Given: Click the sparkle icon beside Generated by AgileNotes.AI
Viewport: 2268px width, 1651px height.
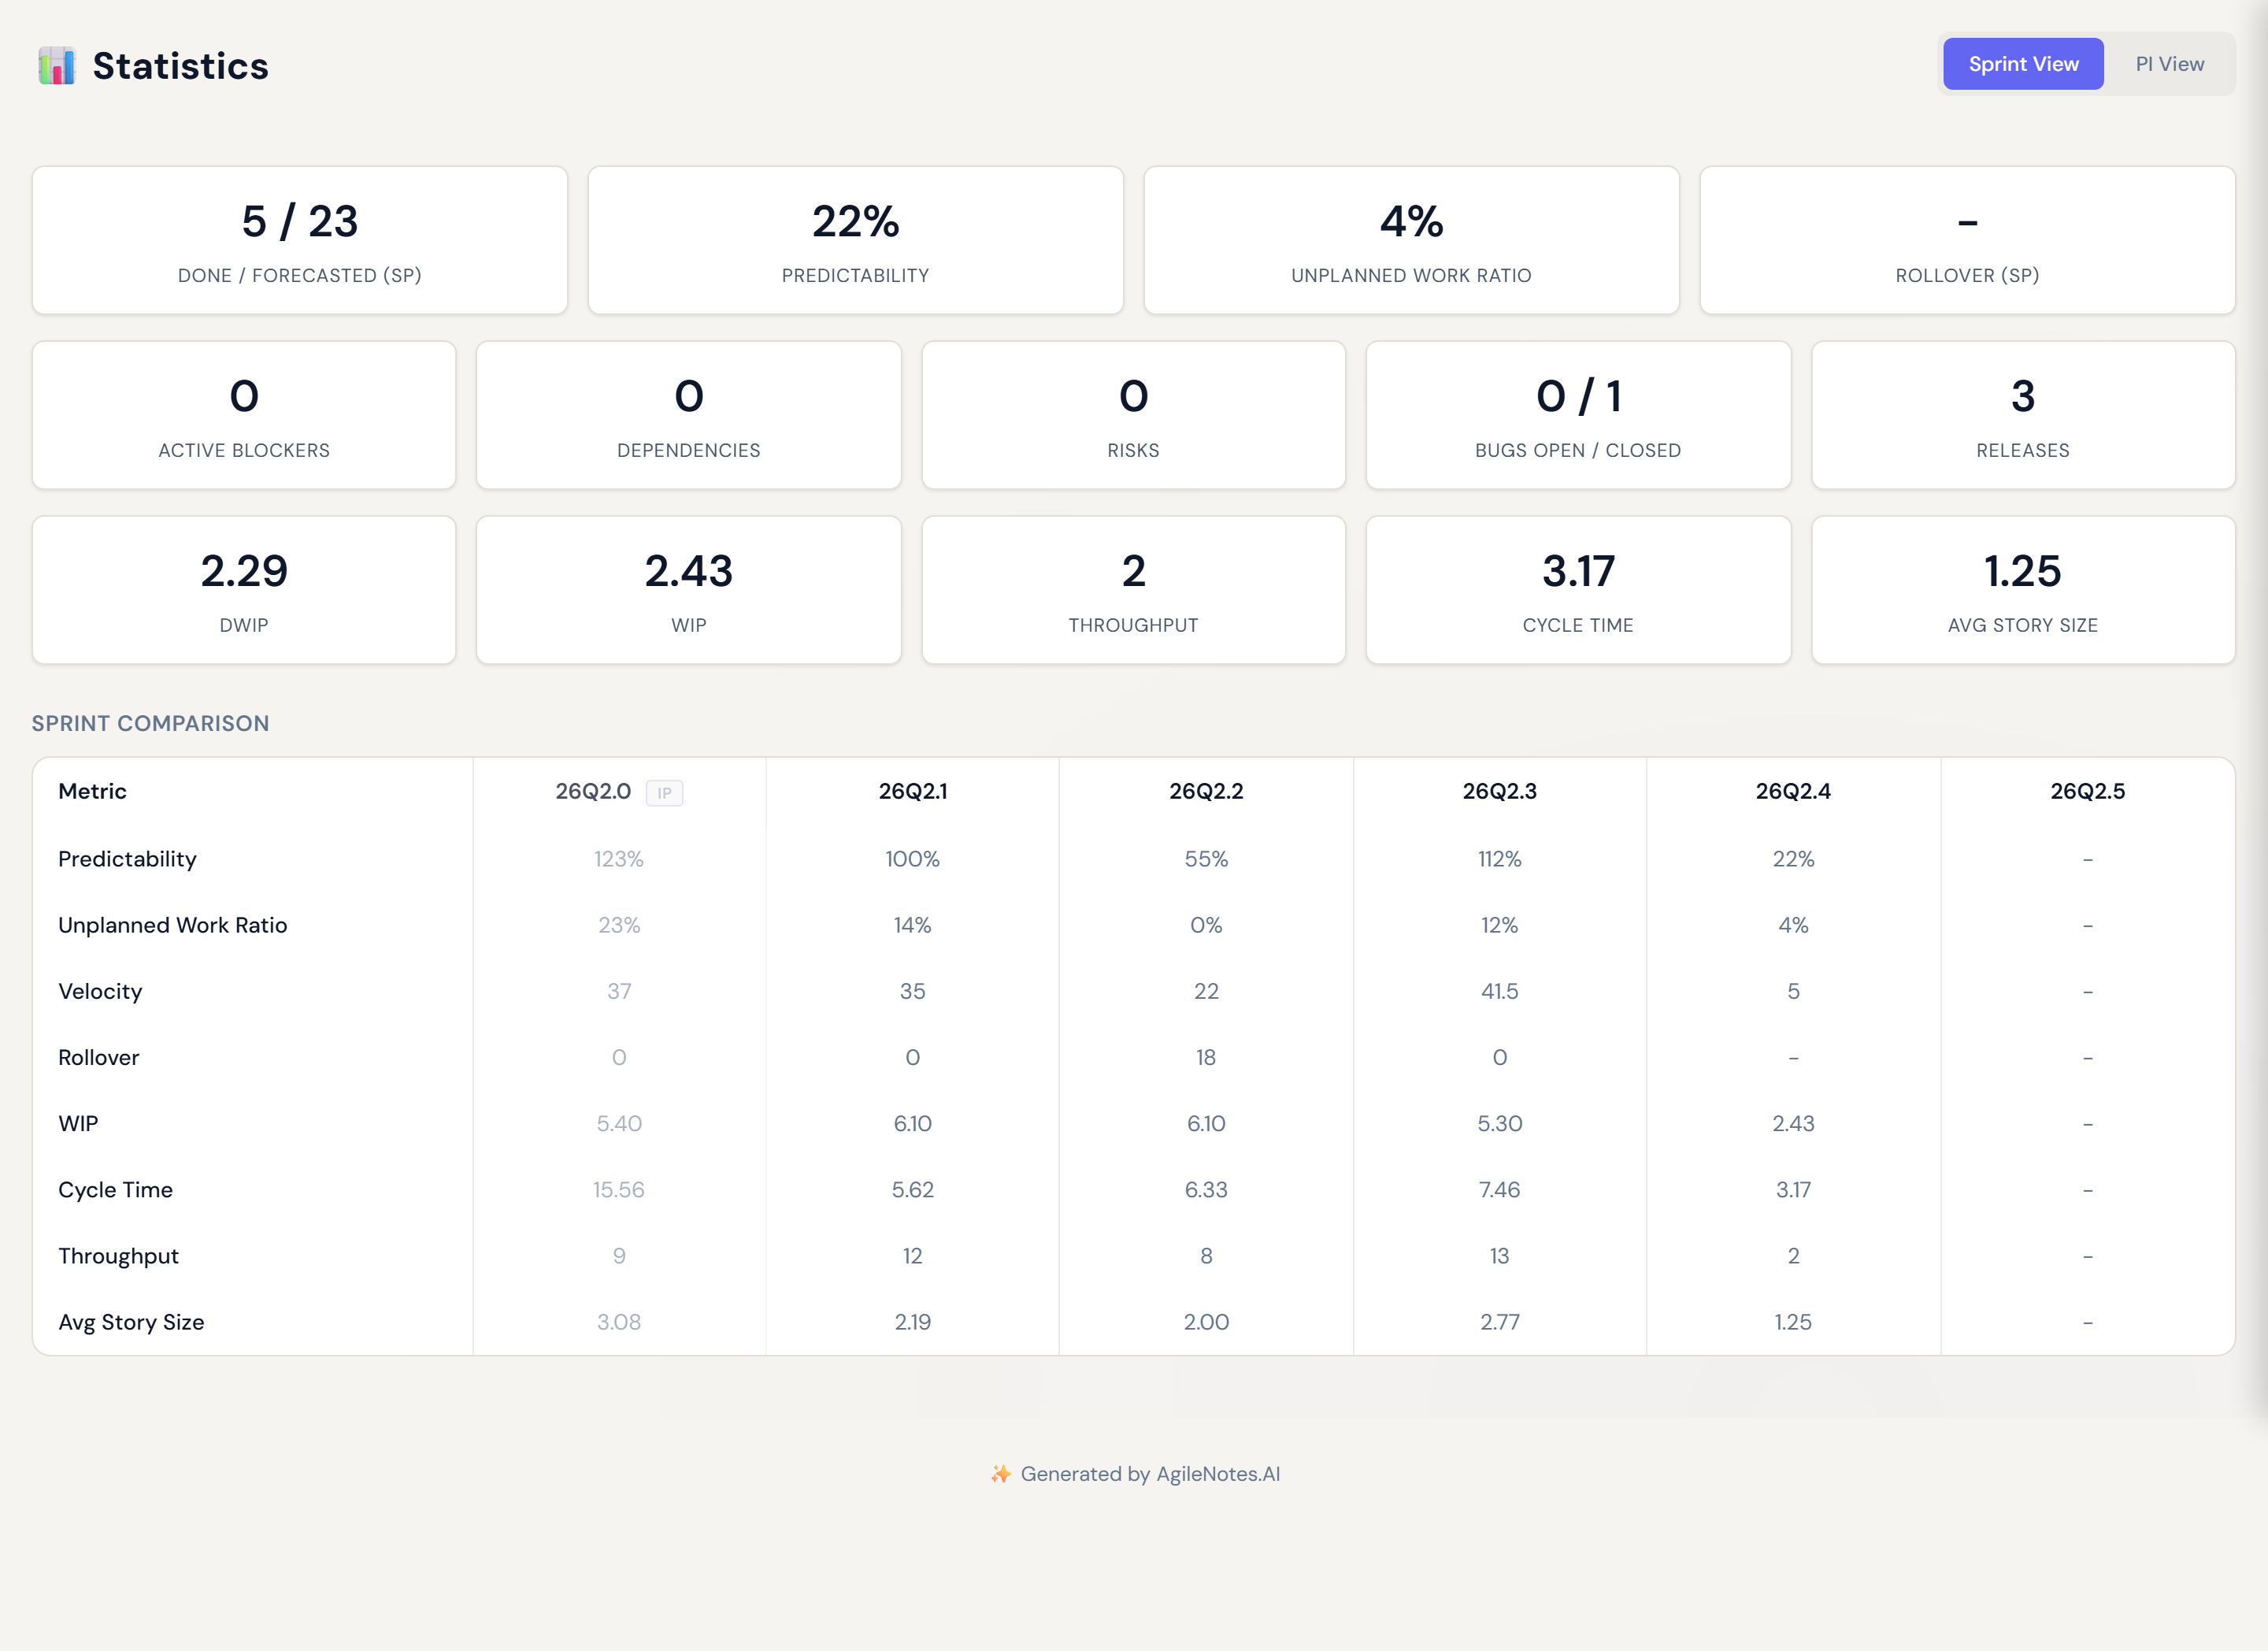Looking at the screenshot, I should [x=1000, y=1473].
